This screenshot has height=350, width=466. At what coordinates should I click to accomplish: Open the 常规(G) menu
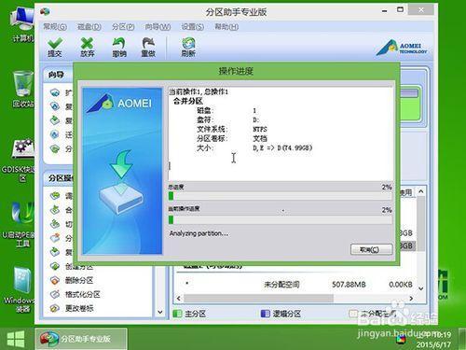55,27
